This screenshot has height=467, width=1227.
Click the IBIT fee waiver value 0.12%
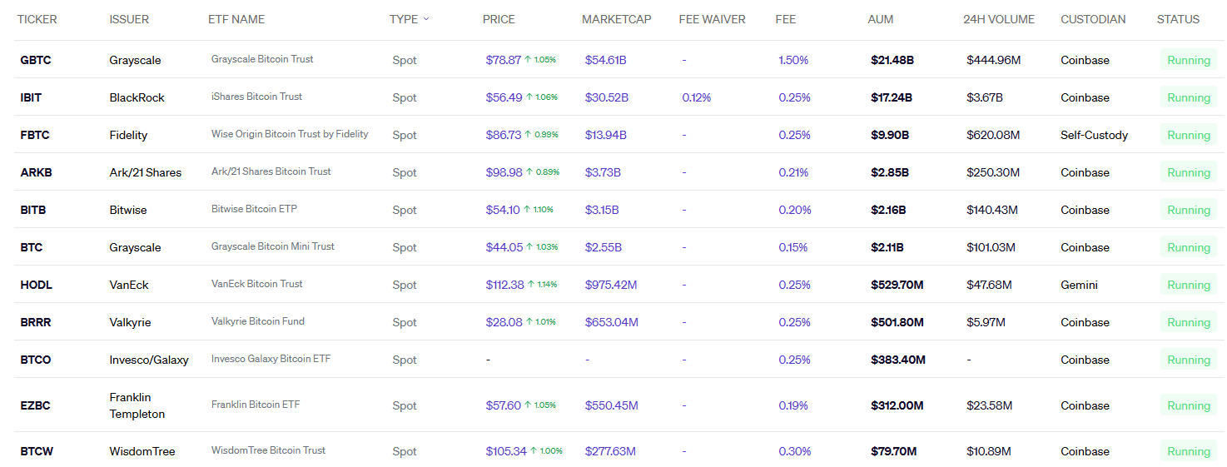coord(696,97)
